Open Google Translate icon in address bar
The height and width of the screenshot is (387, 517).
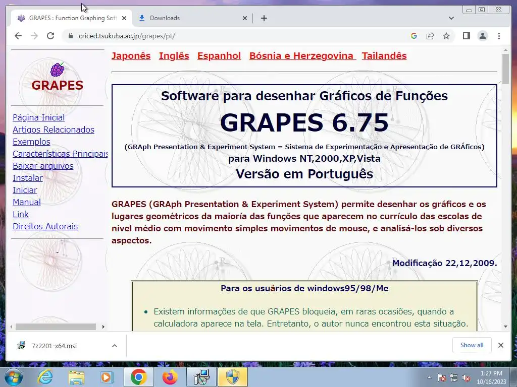click(414, 36)
